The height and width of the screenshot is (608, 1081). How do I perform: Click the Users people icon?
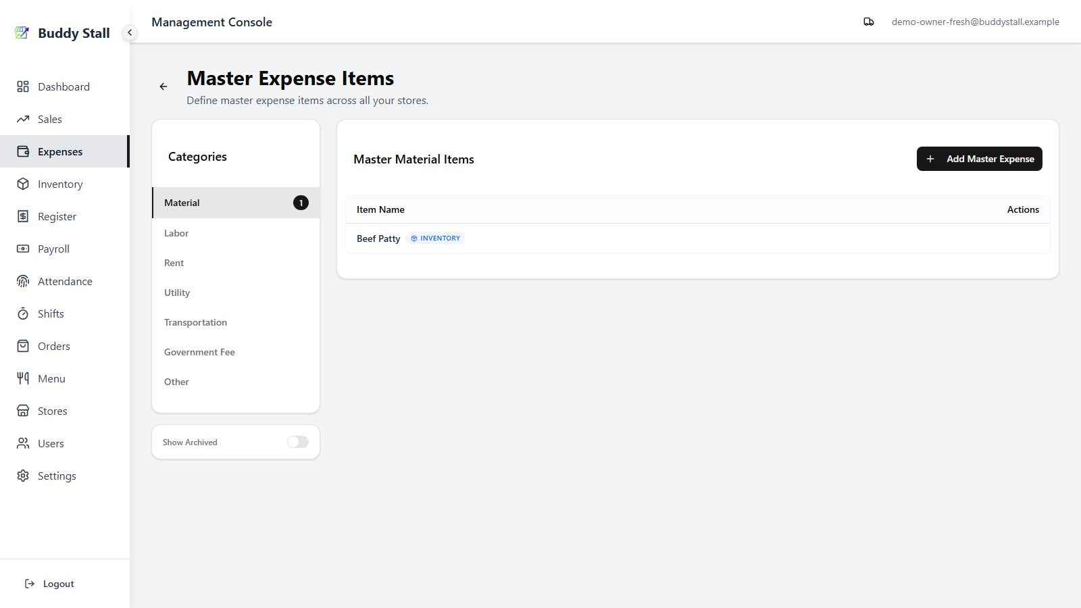(23, 443)
